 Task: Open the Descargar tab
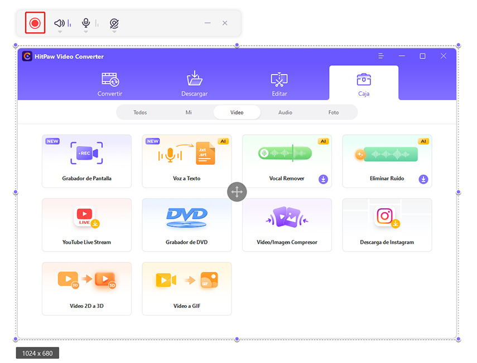pyautogui.click(x=194, y=84)
